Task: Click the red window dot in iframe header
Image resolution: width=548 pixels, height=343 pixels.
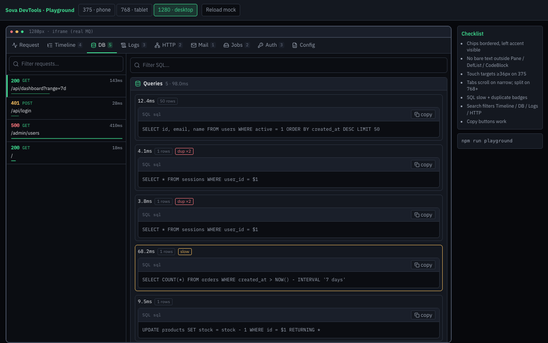Action: click(12, 32)
